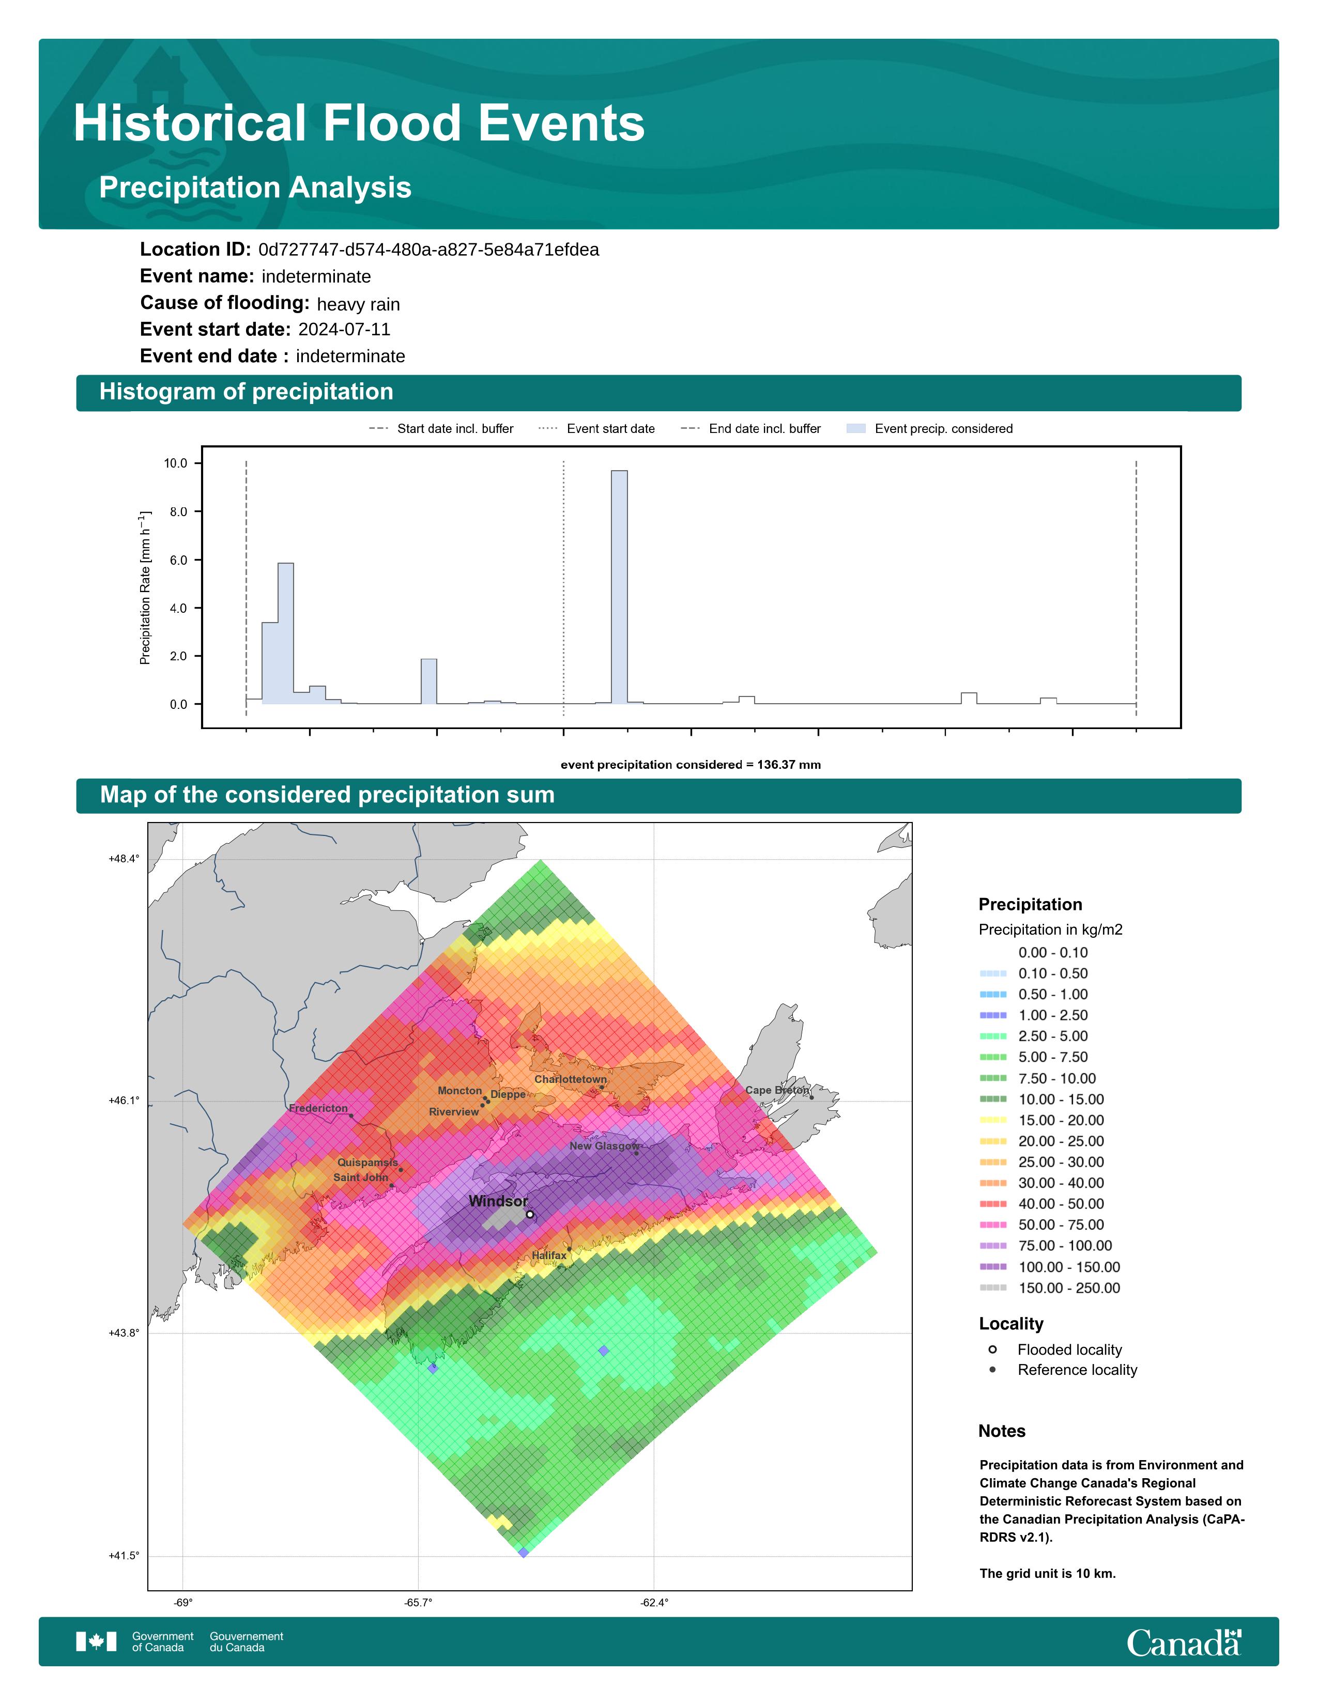Viewport: 1318px width, 1705px height.
Task: Click the 'heavy rain' cause of flooding value
Action: click(x=358, y=304)
